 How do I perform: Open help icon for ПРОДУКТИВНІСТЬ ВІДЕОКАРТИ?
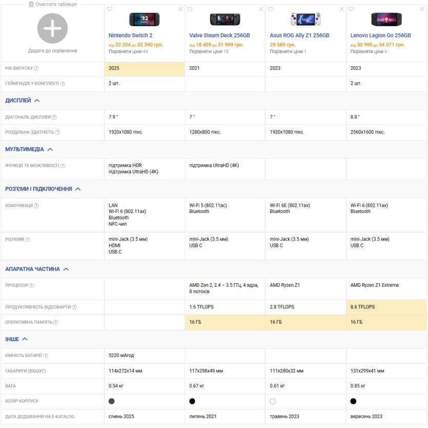74,307
